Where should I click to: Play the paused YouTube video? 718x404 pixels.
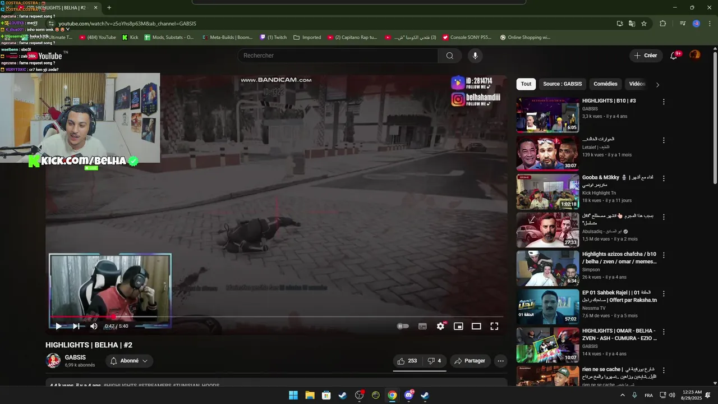point(58,326)
